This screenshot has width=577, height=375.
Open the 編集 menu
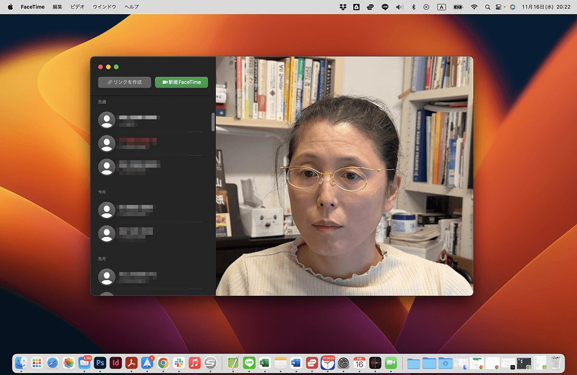(x=57, y=7)
